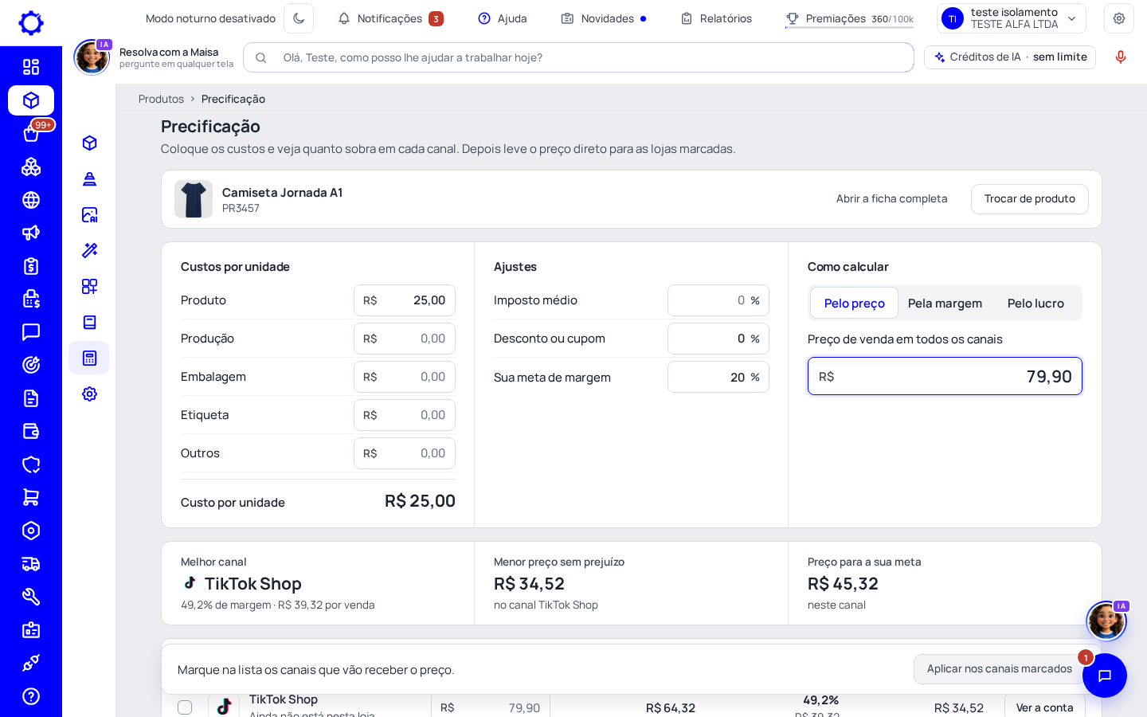
Task: Open the Ajuda help menu
Action: click(x=503, y=18)
